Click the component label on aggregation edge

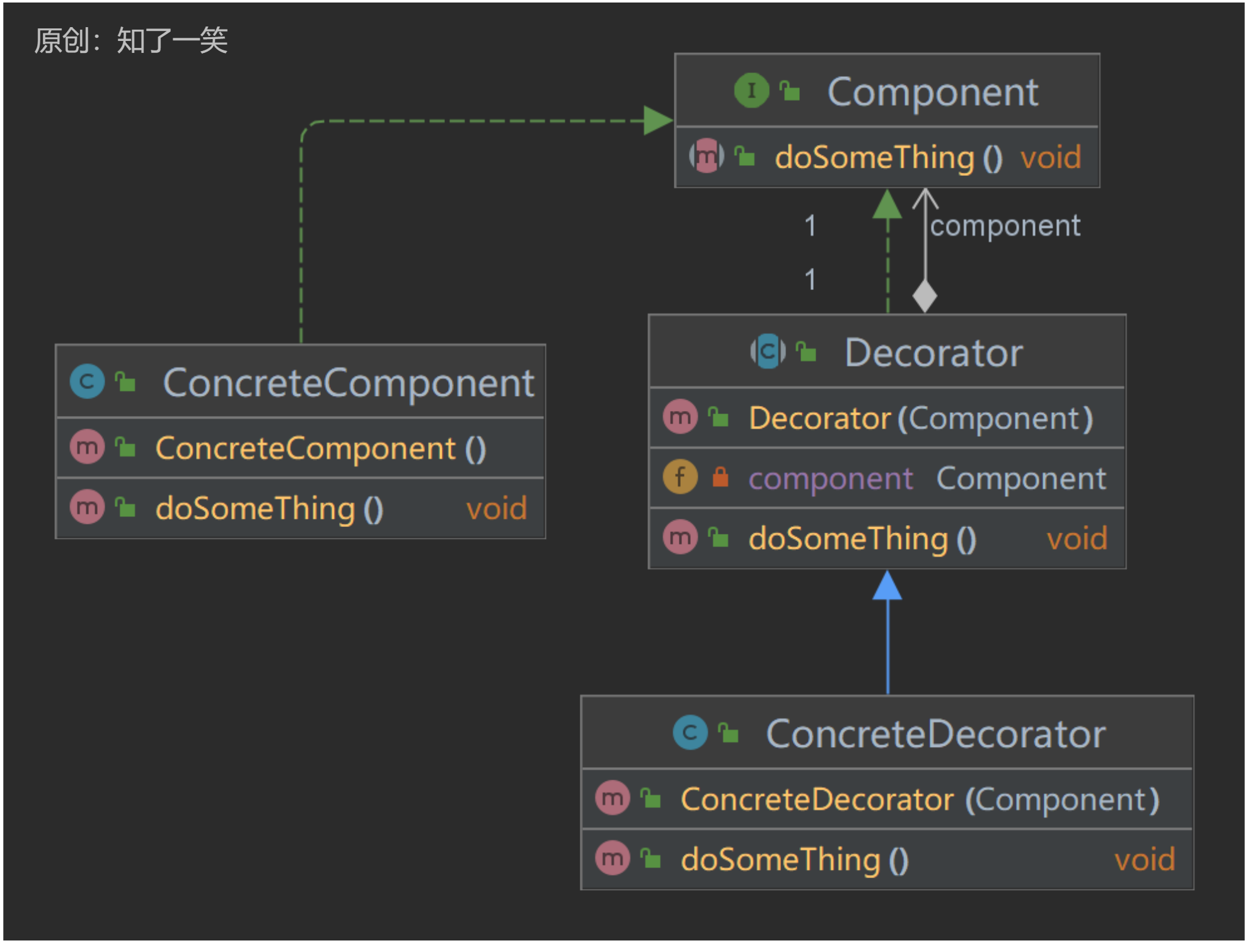click(x=1005, y=226)
